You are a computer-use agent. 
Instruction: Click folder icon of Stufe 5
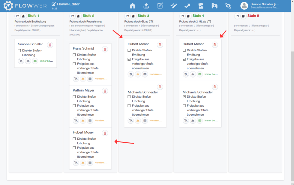tap(237, 16)
